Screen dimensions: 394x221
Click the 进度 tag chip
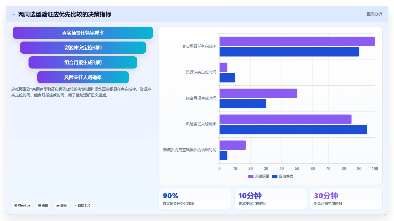click(61, 205)
